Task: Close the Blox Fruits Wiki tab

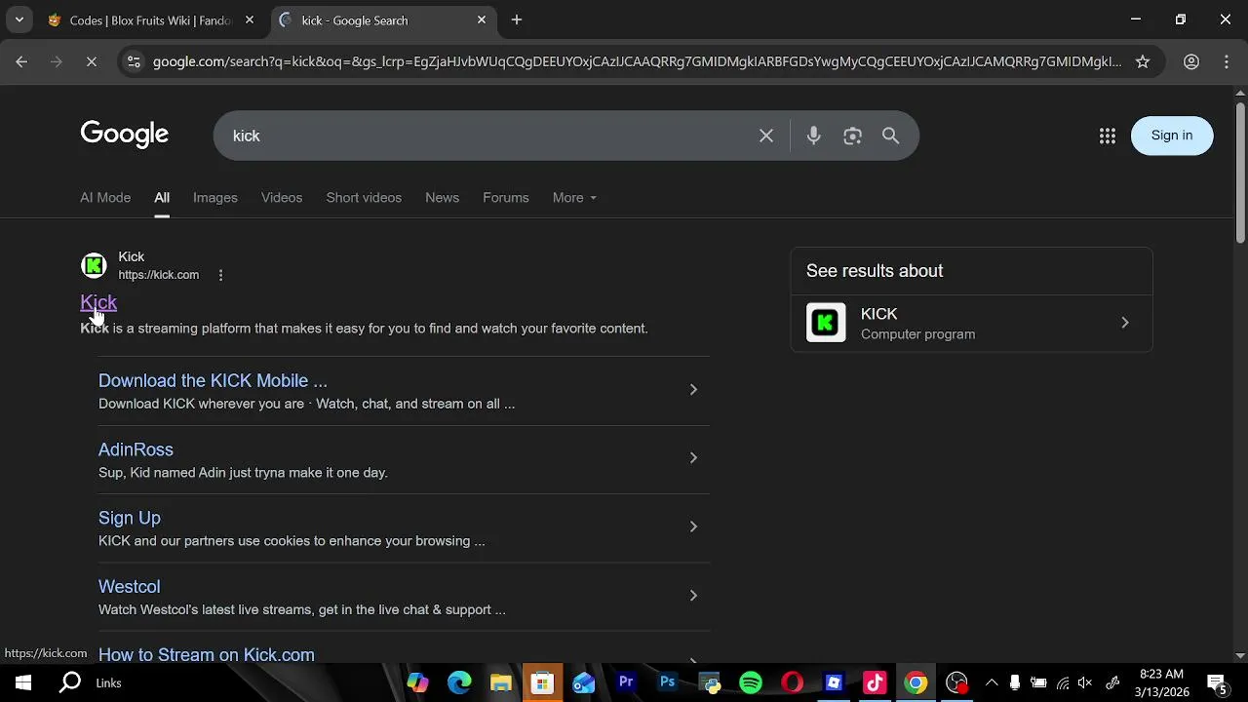Action: (250, 19)
